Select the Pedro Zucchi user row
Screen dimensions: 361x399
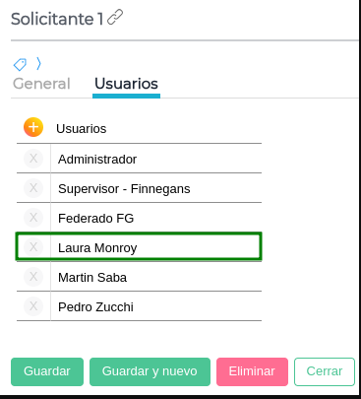tap(139, 306)
